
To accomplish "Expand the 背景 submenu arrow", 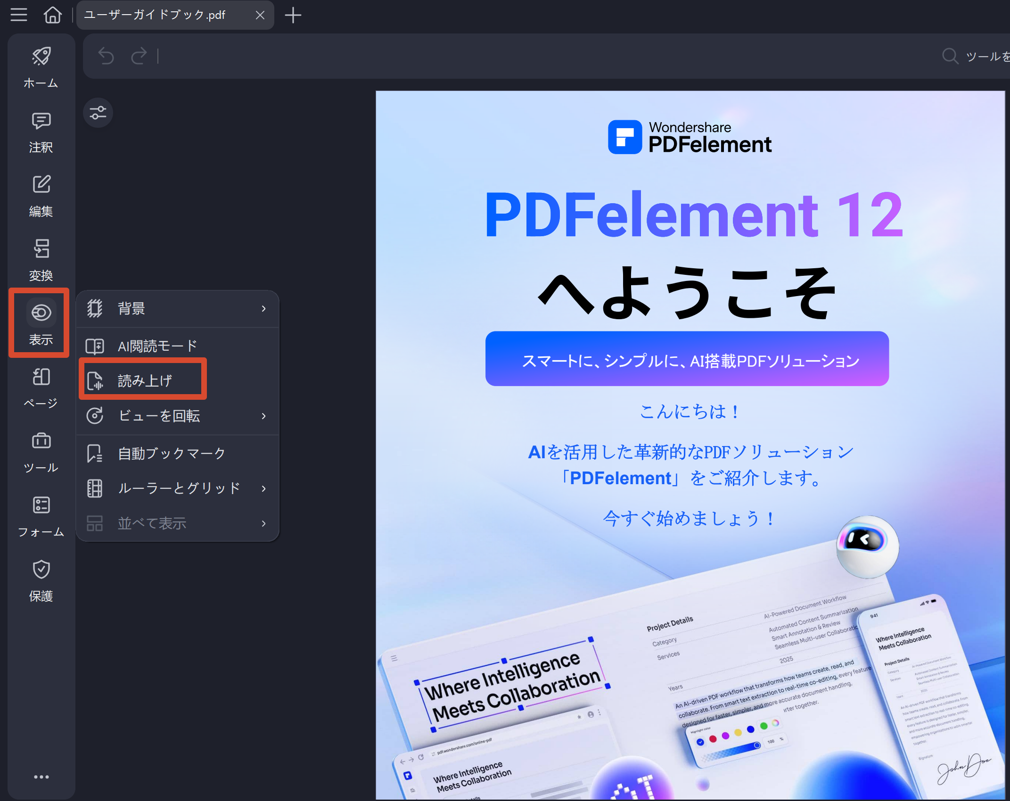I will 263,308.
